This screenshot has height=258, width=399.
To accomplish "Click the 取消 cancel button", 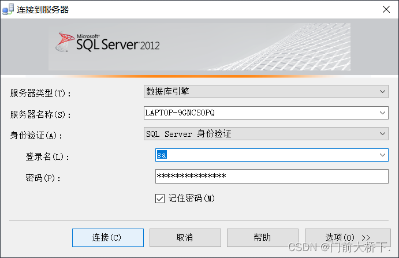I will 185,237.
